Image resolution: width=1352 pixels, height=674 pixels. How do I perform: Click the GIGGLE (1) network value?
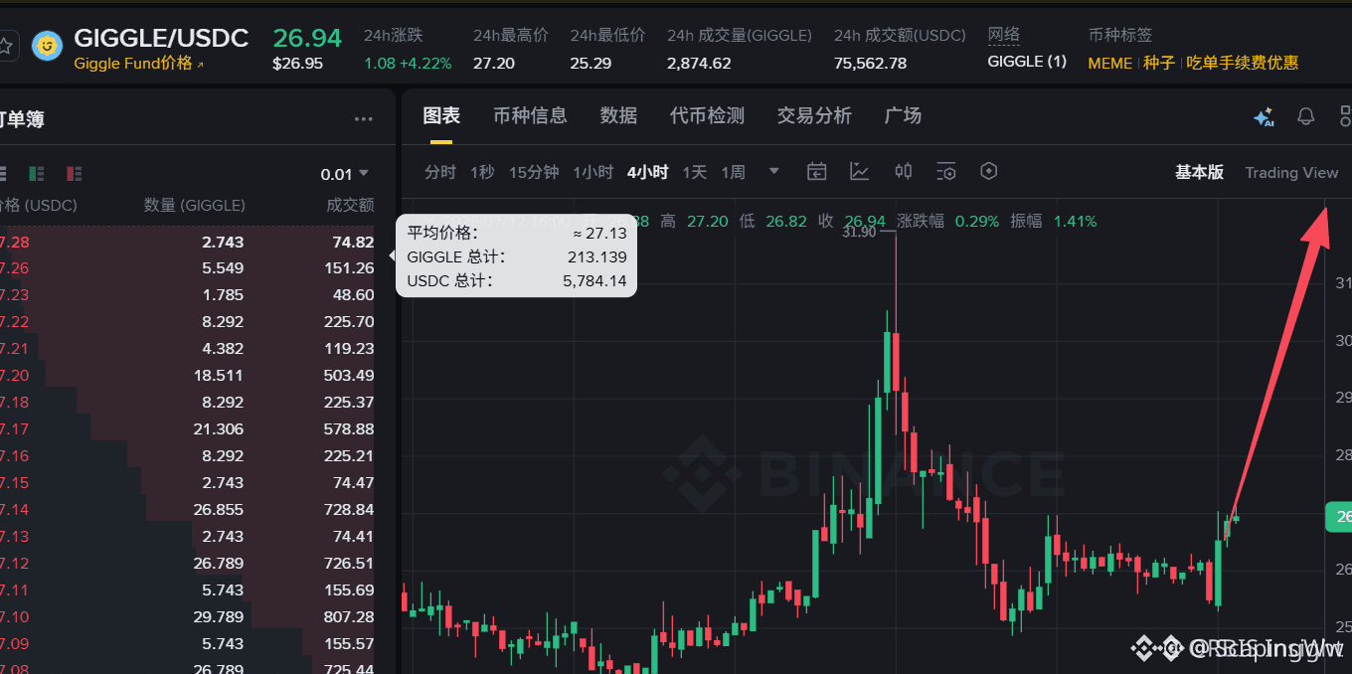tap(1027, 62)
